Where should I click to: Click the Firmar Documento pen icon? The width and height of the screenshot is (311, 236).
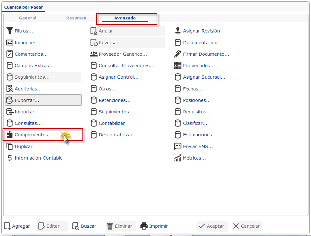click(x=178, y=54)
